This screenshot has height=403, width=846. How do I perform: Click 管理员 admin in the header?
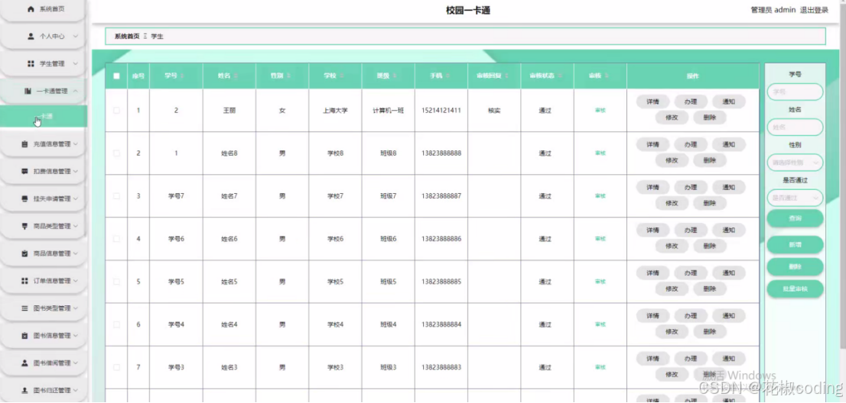(x=773, y=10)
